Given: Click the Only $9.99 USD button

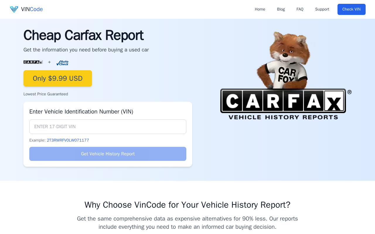Looking at the screenshot, I should 58,78.
